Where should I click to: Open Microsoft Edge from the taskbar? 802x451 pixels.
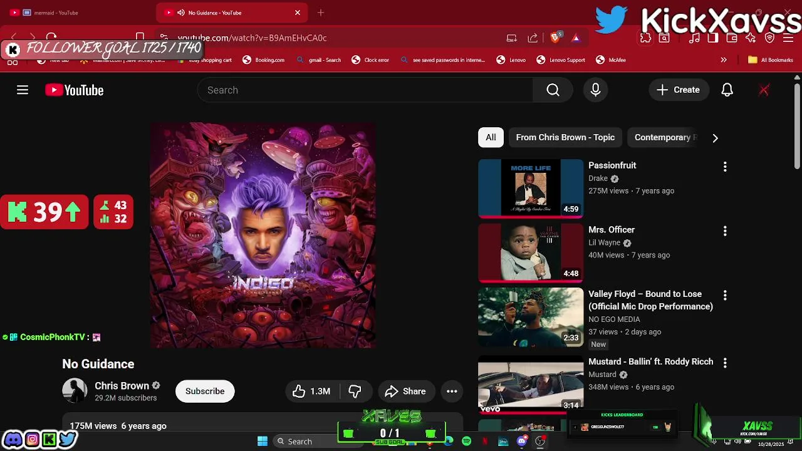[449, 442]
